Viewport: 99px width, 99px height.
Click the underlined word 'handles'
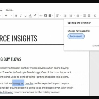coord(29,83)
